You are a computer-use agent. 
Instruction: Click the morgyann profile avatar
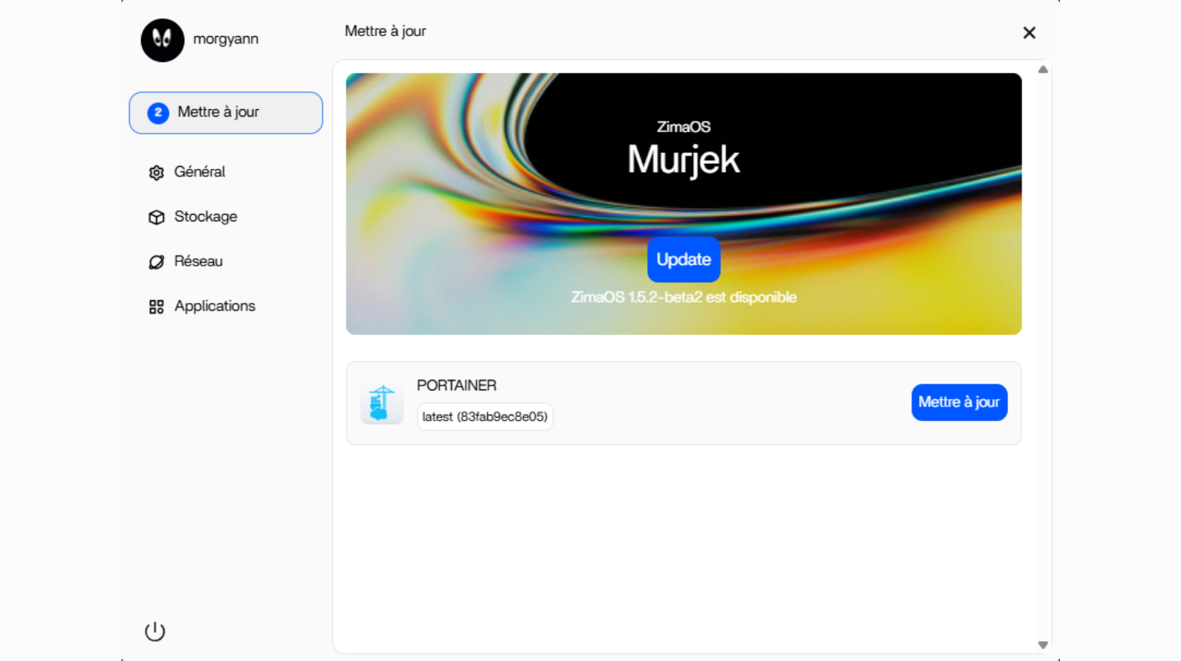tap(162, 40)
